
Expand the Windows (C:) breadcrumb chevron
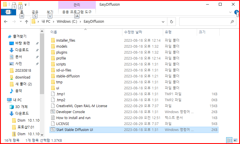point(80,22)
